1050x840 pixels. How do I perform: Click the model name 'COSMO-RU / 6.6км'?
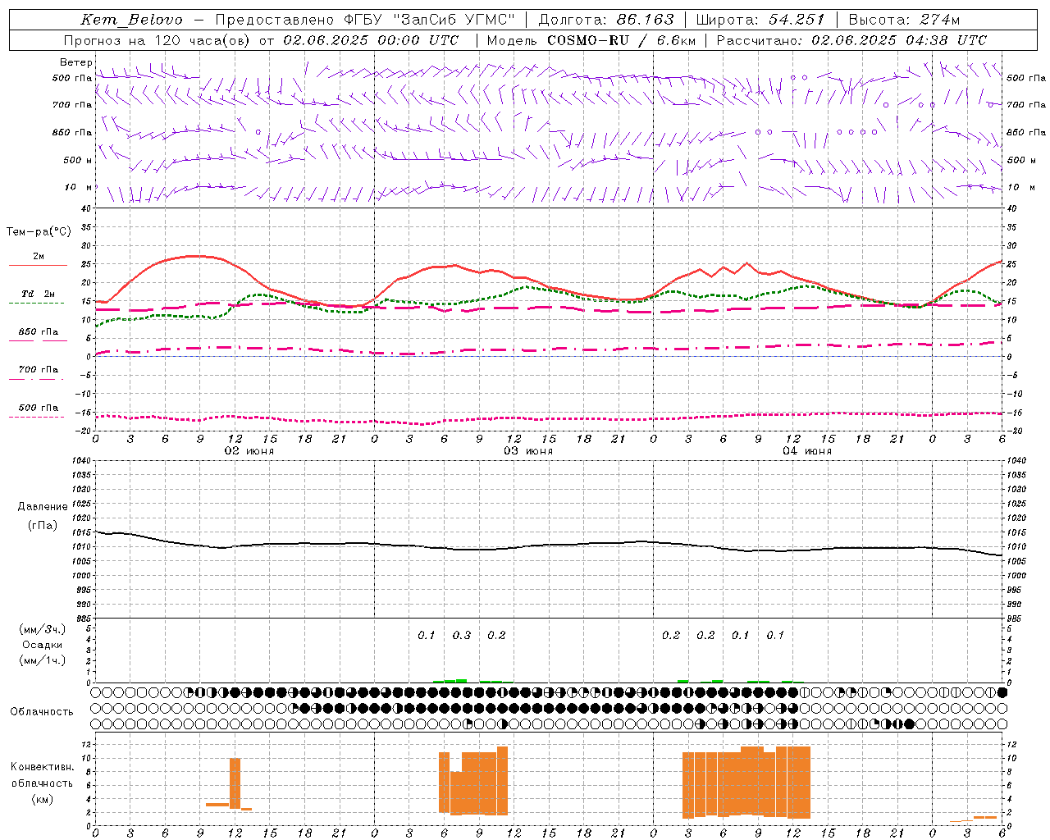coord(622,40)
